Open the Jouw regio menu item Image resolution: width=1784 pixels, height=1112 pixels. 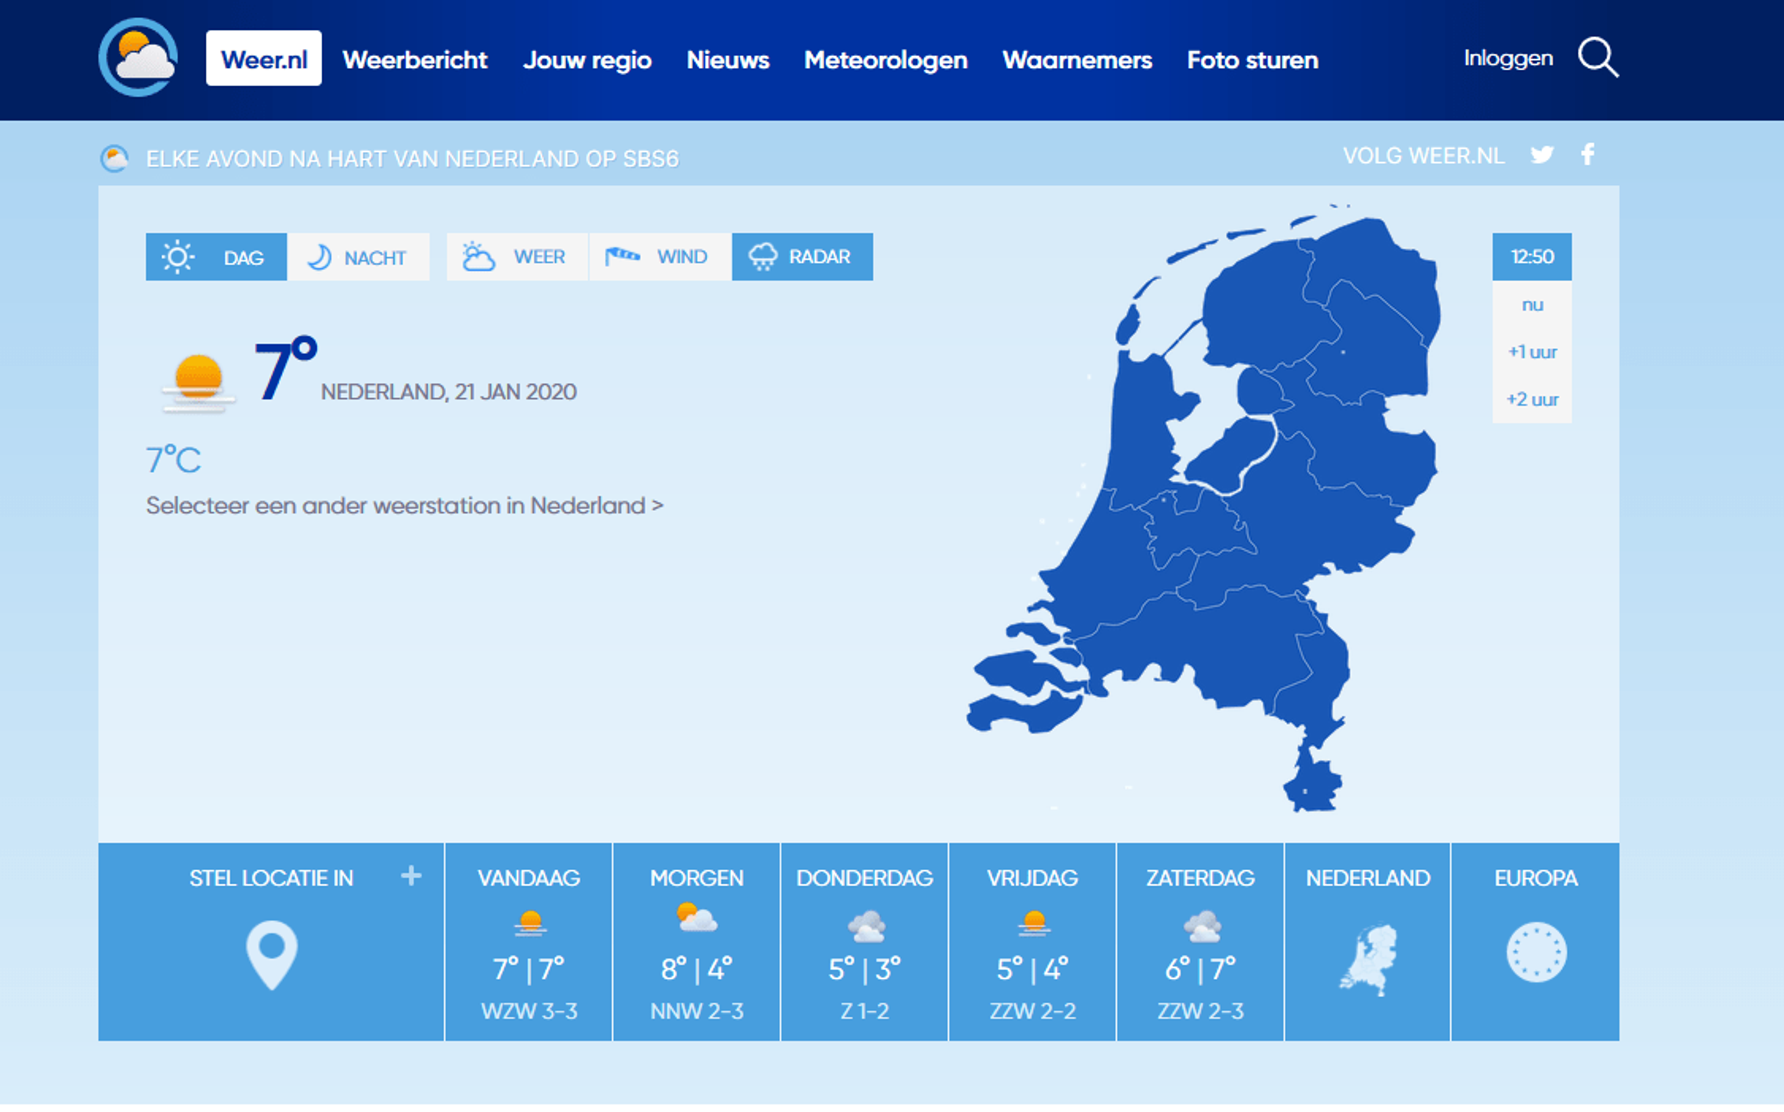pos(588,59)
